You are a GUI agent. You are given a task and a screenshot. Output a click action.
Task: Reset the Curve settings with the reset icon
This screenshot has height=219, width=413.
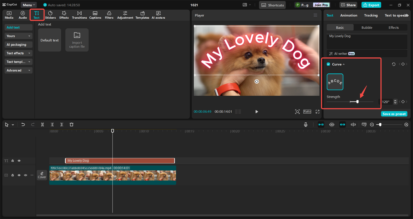tap(394, 64)
